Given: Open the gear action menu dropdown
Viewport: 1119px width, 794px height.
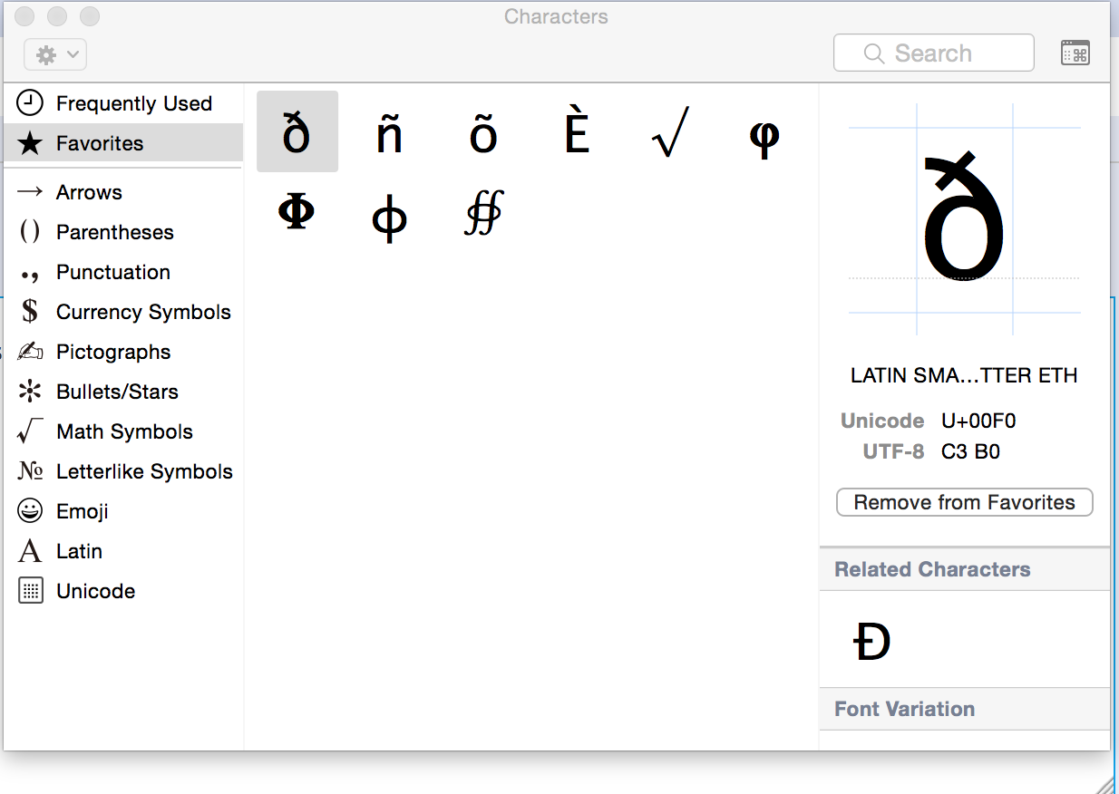Looking at the screenshot, I should coord(55,54).
